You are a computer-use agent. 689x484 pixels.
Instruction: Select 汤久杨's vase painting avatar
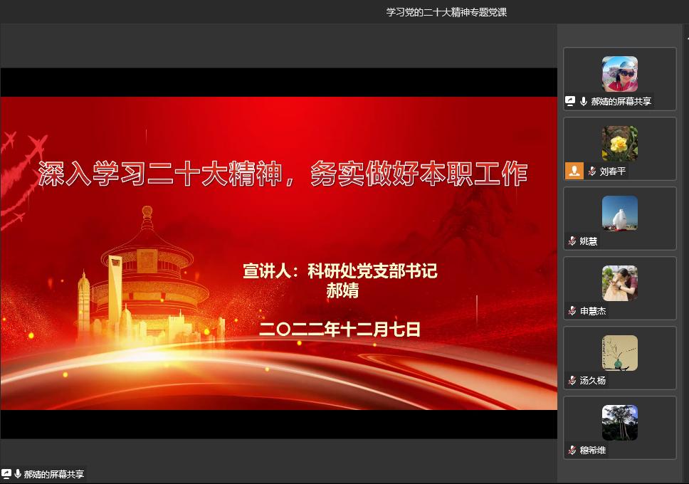619,353
